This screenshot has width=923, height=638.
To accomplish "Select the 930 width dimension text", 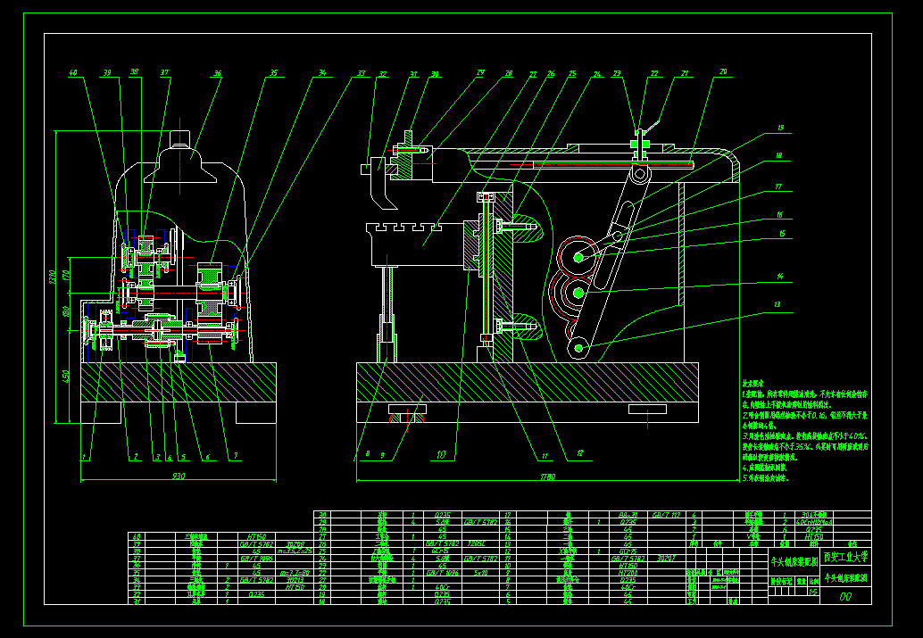I will [178, 476].
